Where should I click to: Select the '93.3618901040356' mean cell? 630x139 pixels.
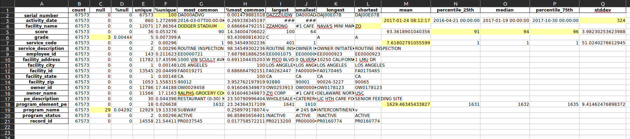click(406, 32)
